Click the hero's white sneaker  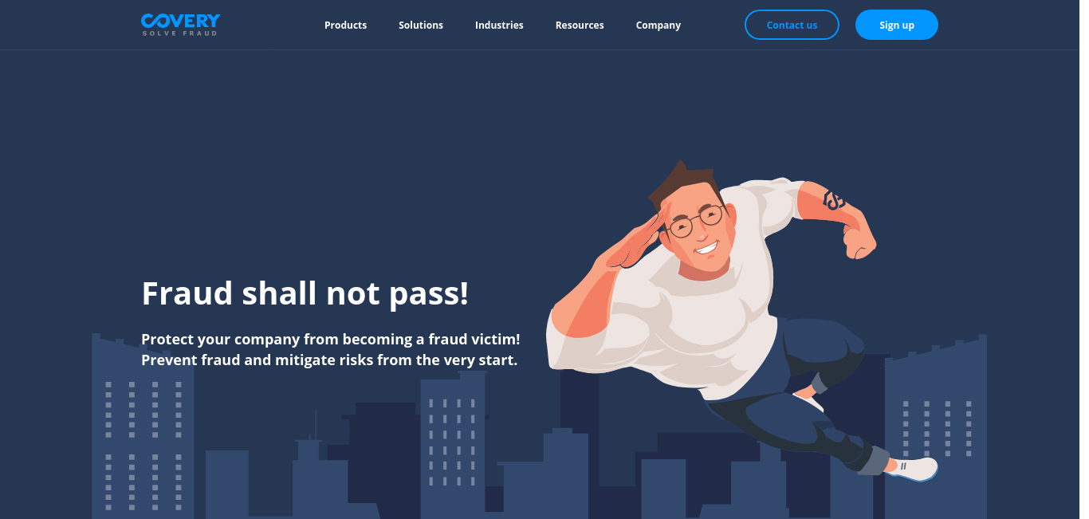click(913, 468)
